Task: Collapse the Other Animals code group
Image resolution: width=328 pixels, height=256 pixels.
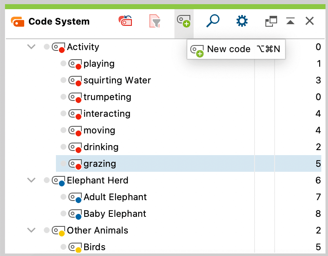Action: pyautogui.click(x=31, y=230)
